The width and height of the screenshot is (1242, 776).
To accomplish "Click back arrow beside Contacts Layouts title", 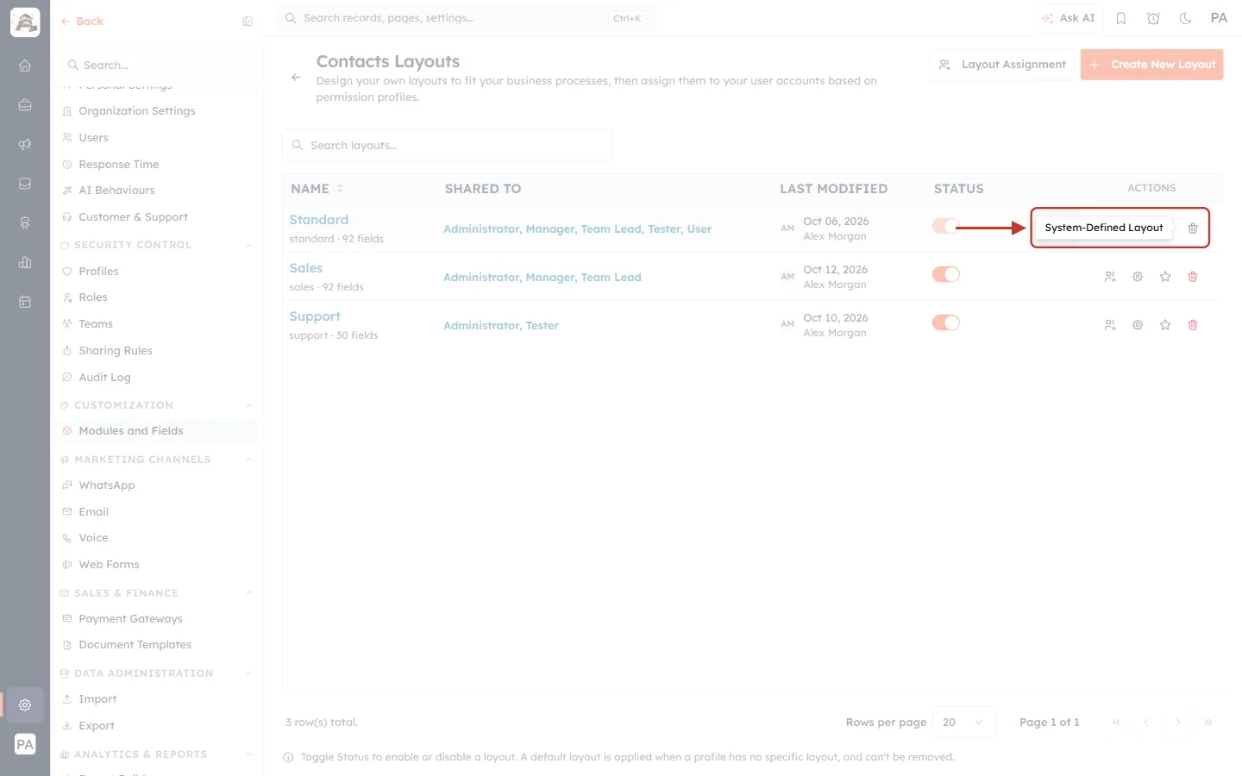I will 296,78.
